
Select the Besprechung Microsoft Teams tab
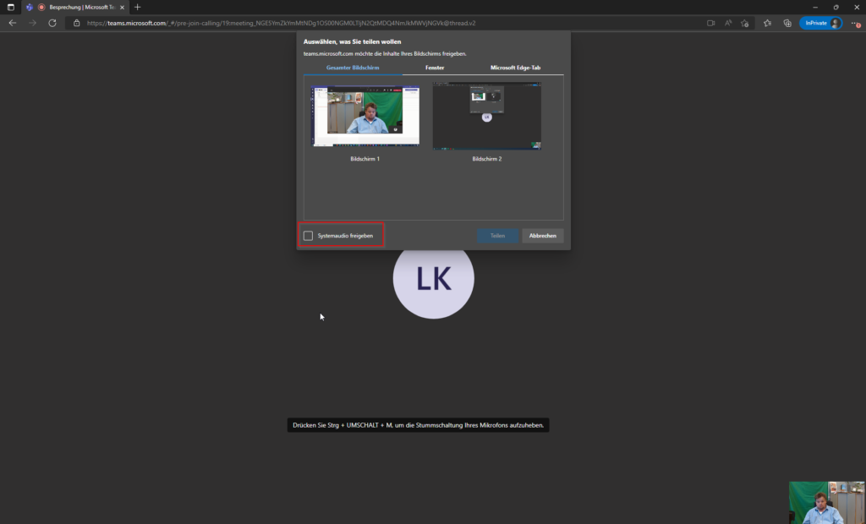74,7
